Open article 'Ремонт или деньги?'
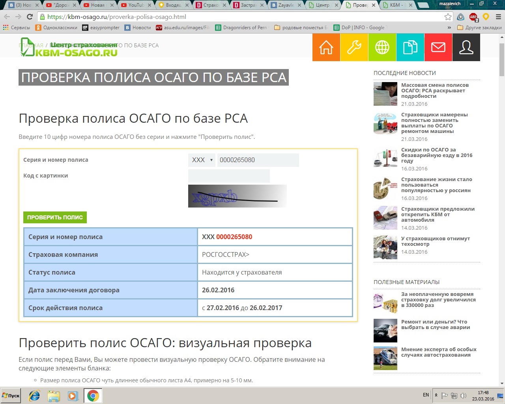Viewport: 505px width, 404px height. click(x=436, y=324)
